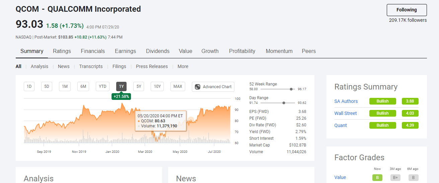
Task: Open SA Authors ratings link
Action: coord(346,101)
